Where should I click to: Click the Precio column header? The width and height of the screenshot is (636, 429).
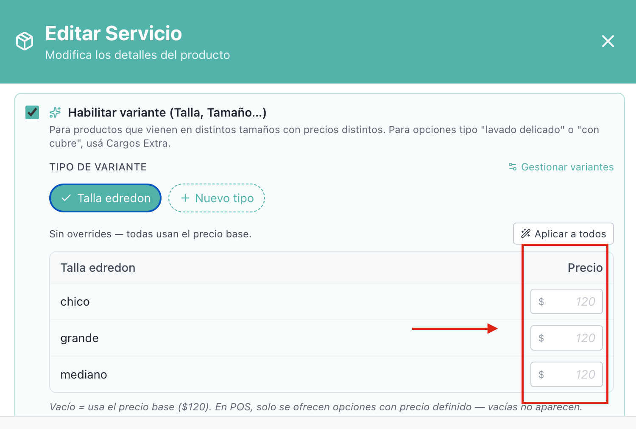pyautogui.click(x=585, y=267)
